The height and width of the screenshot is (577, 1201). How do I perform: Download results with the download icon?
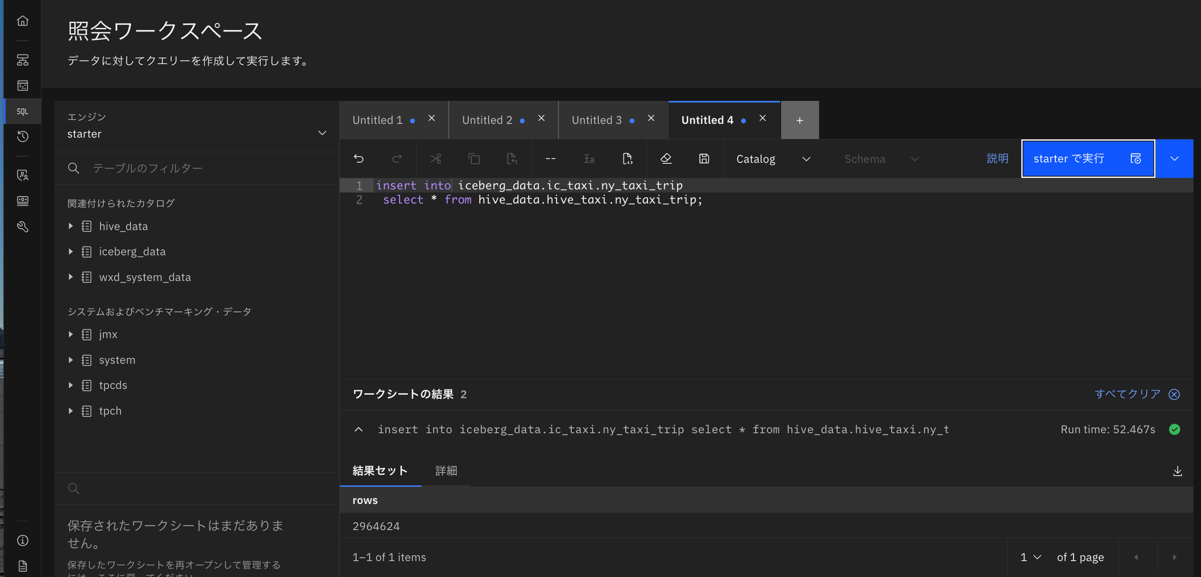1177,471
